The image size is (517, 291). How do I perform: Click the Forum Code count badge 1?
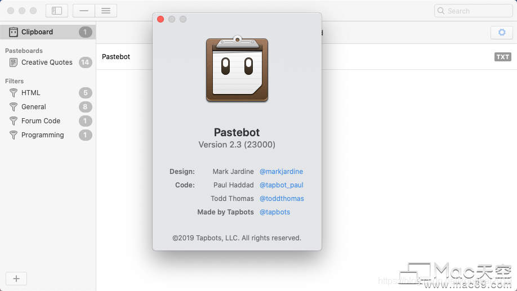[x=86, y=121]
